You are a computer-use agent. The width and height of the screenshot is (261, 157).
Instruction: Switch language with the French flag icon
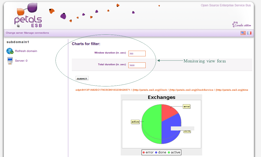coord(249,33)
